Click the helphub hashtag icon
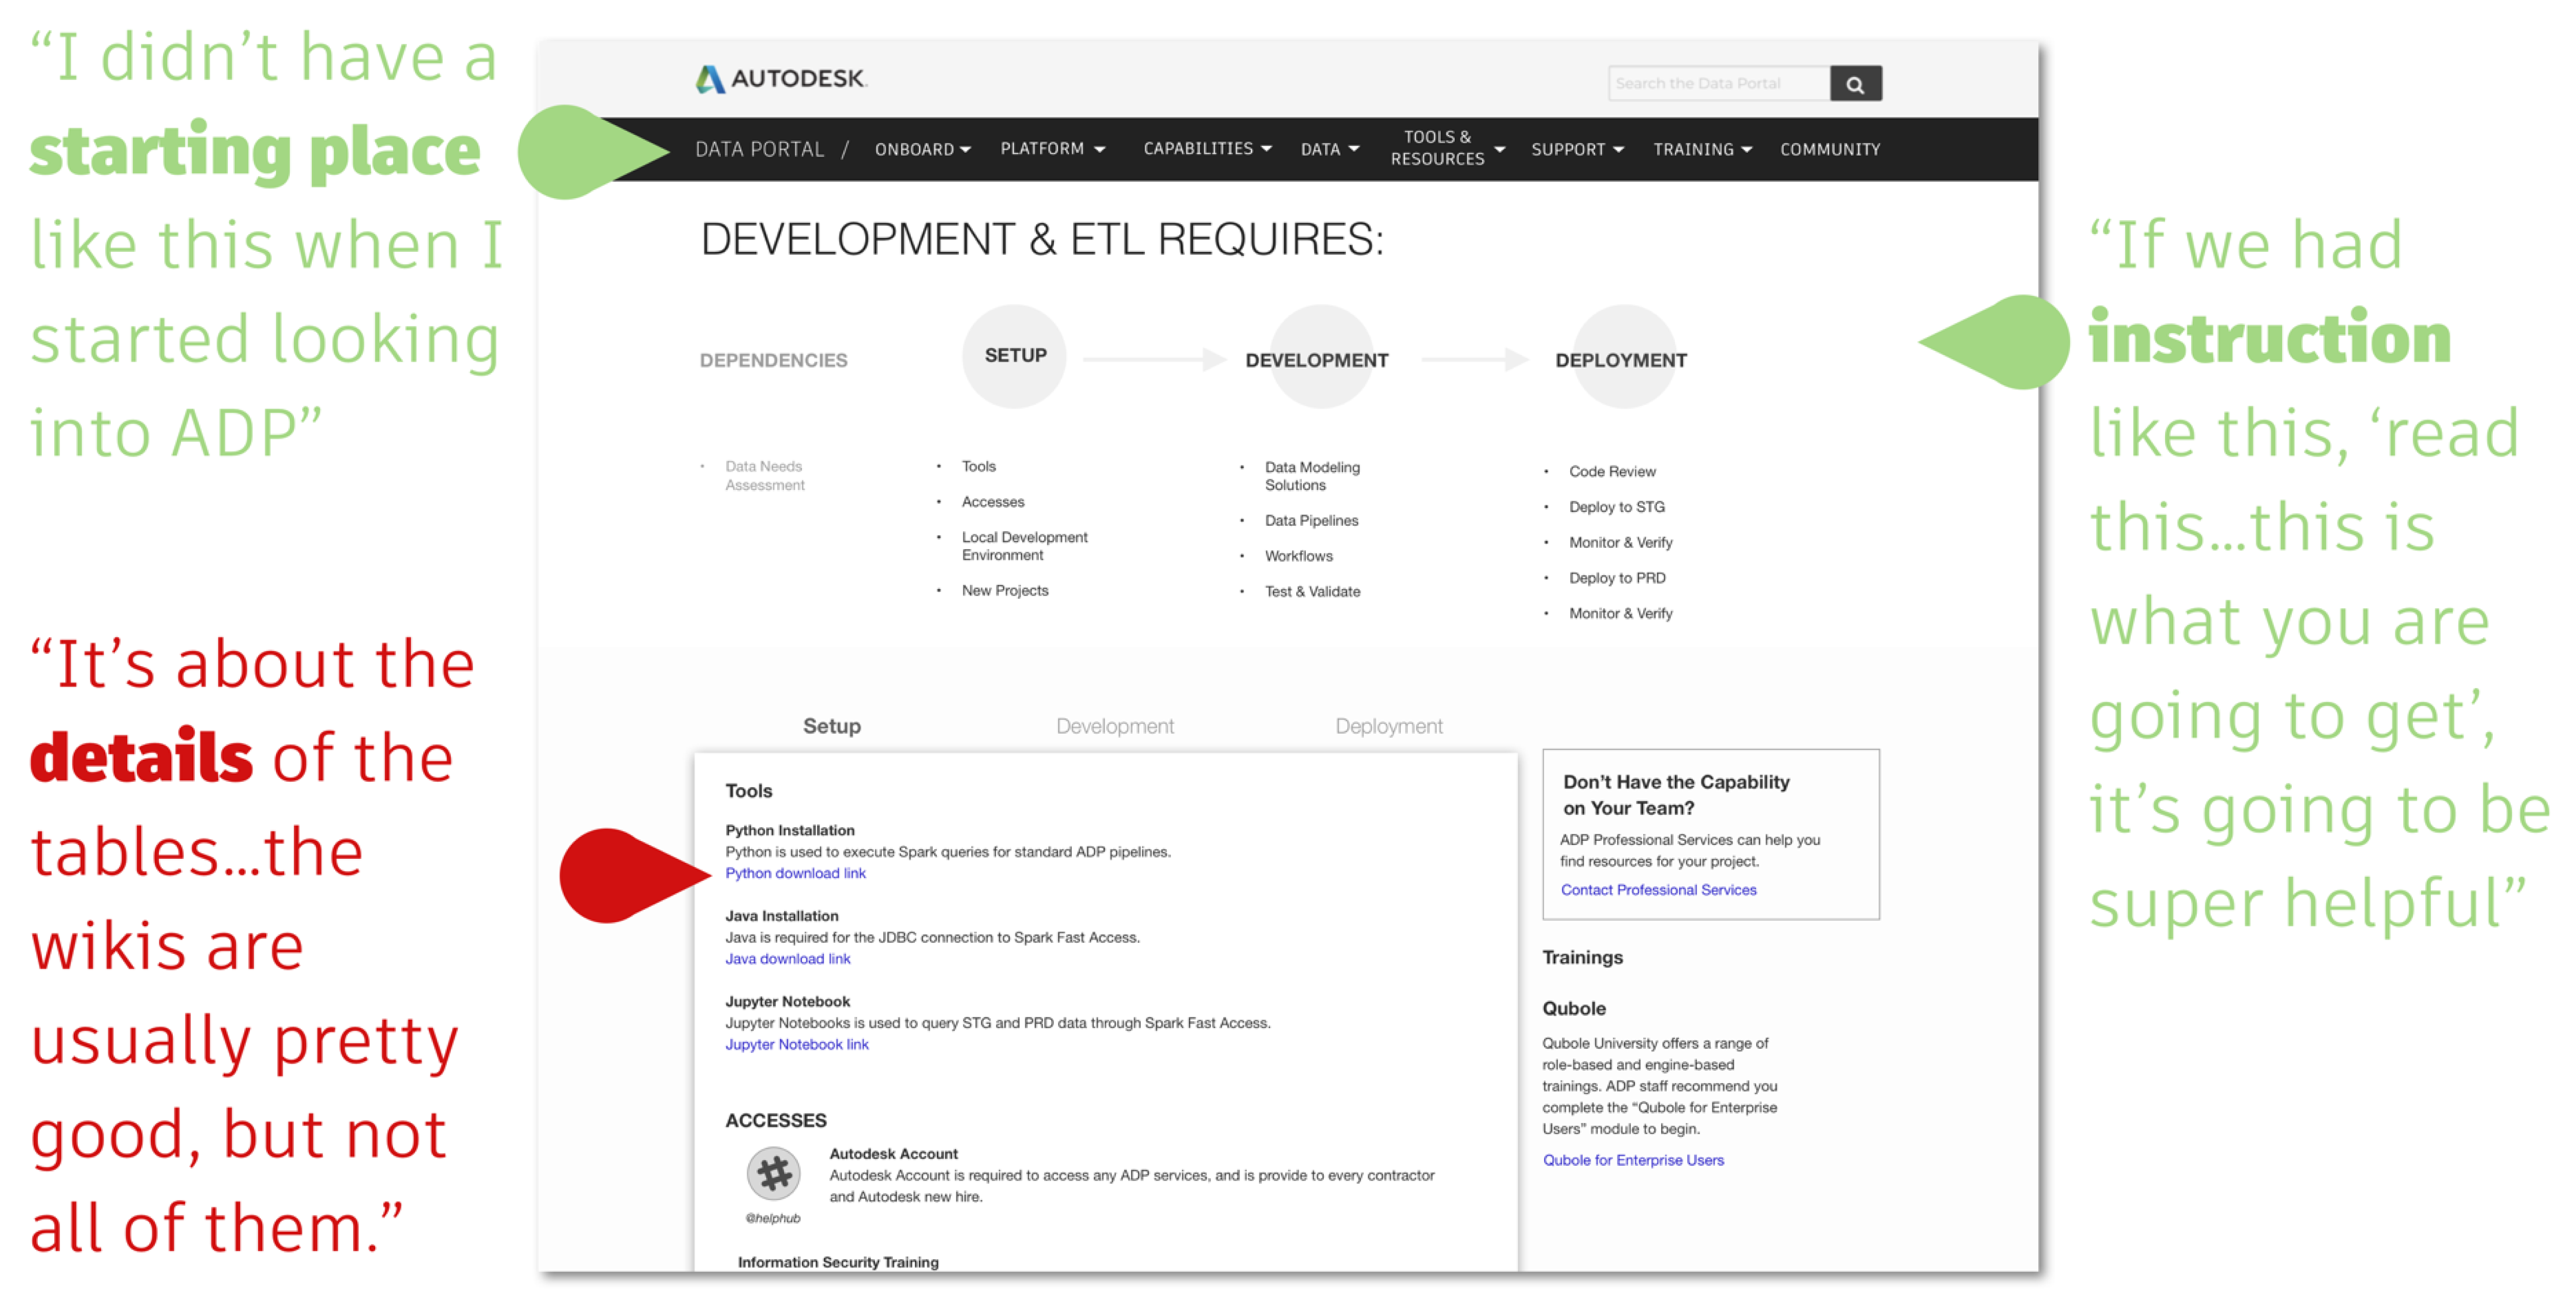The height and width of the screenshot is (1313, 2576). [x=773, y=1173]
